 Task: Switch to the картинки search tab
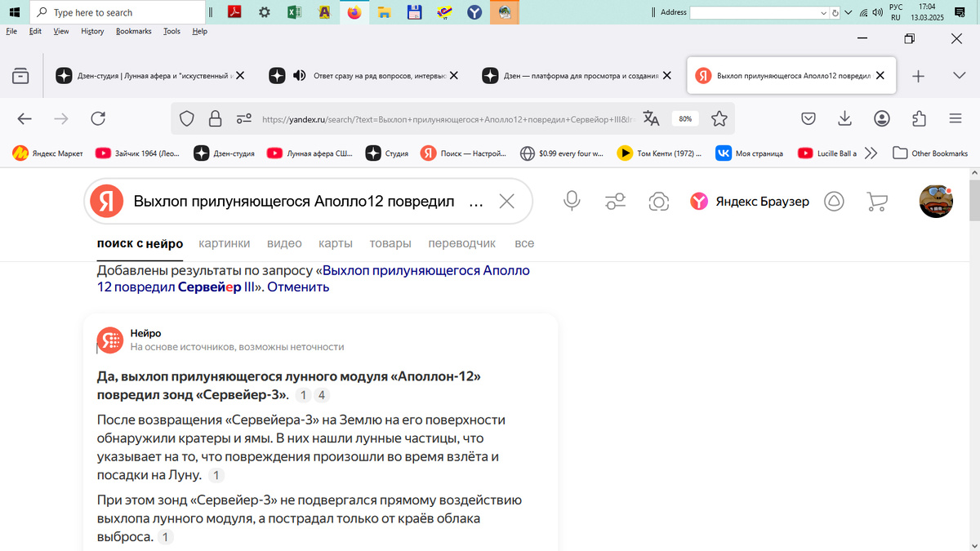[225, 243]
